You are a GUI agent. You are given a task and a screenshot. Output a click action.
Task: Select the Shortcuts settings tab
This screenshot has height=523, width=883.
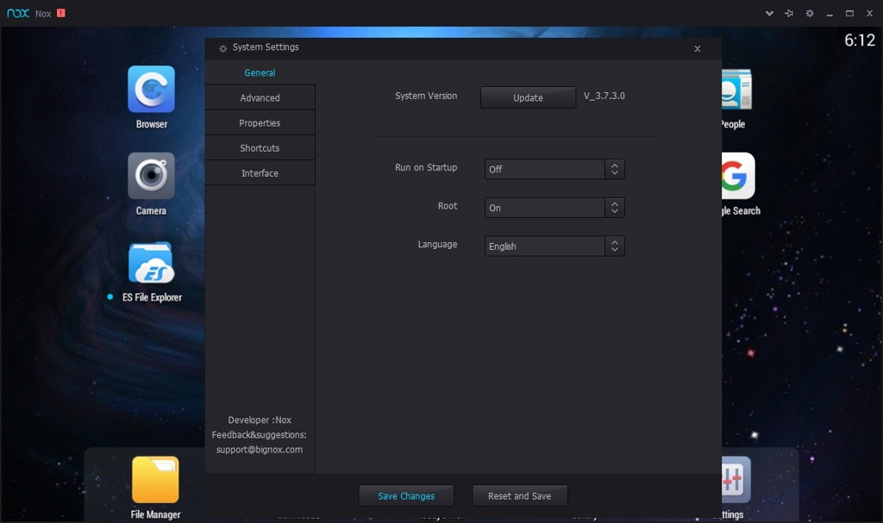[260, 147]
